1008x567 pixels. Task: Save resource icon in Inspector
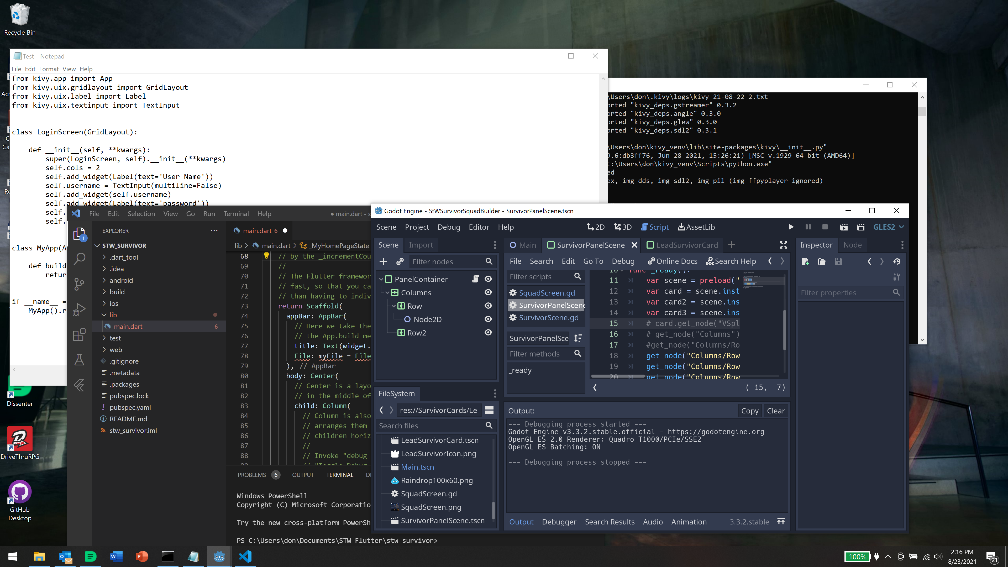point(839,261)
